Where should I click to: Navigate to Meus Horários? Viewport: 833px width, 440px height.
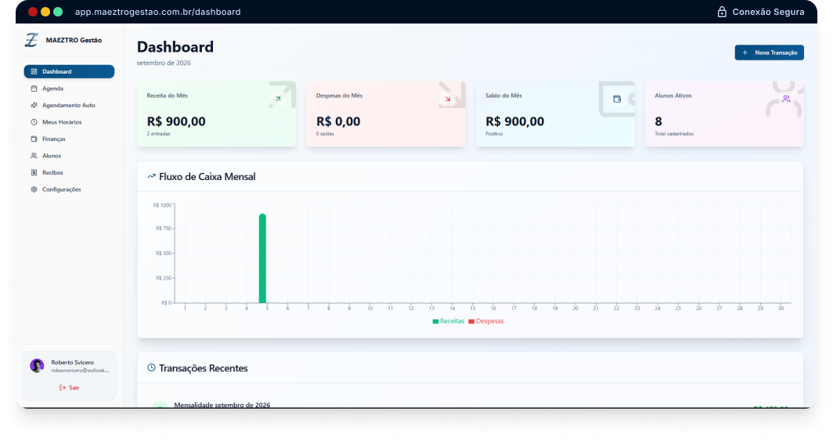tap(69, 122)
